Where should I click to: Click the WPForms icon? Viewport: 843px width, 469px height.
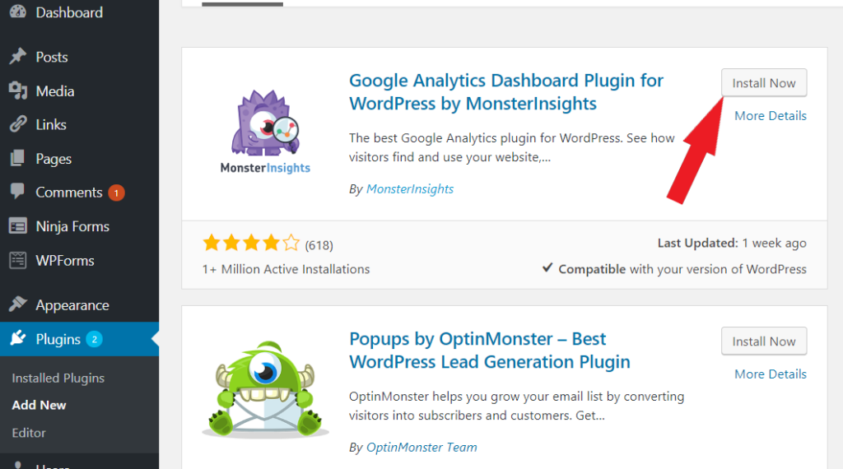(18, 261)
